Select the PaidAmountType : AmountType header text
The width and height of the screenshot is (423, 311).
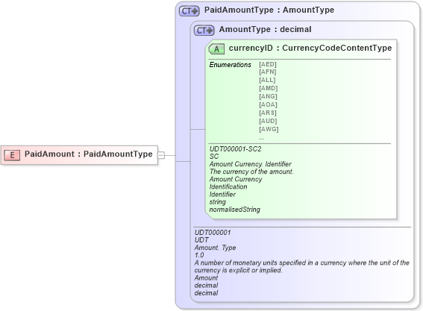click(269, 10)
